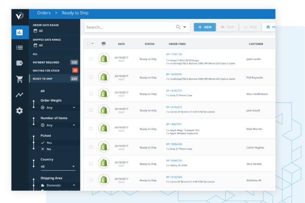Image resolution: width=305 pixels, height=203 pixels.
Task: Check the Phil Reynolds order checkbox
Action: pos(91,77)
